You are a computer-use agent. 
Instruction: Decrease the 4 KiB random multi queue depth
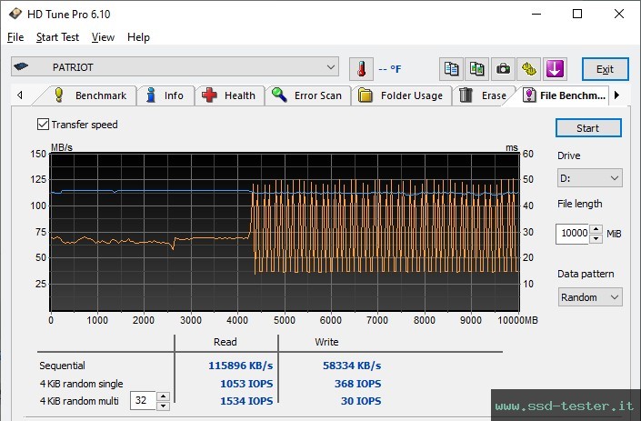163,406
